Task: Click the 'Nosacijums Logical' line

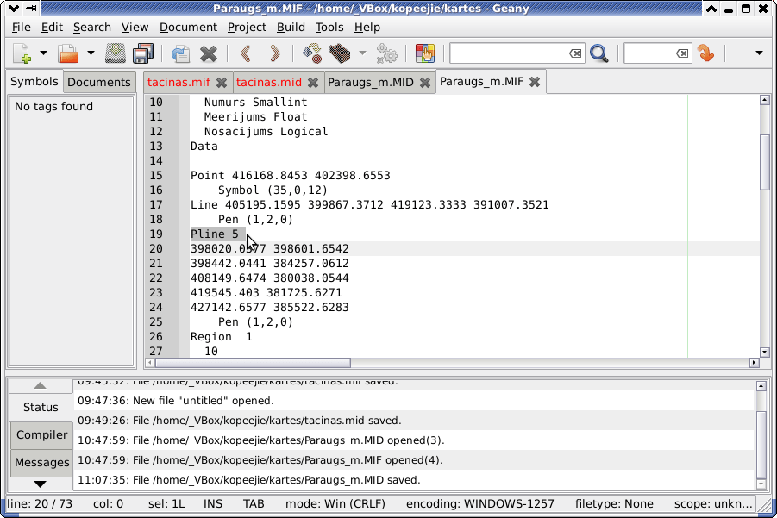Action: click(x=266, y=131)
